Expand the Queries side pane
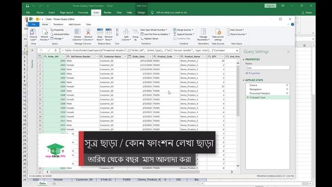Viewport: 332px width, 187px height. pyautogui.click(x=32, y=50)
